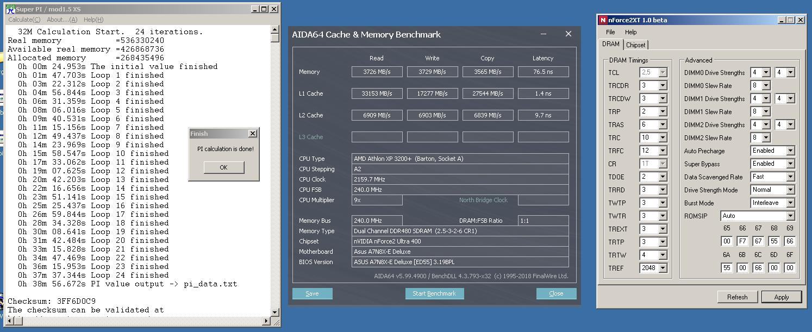Click the Super PI title bar icon

[x=10, y=9]
